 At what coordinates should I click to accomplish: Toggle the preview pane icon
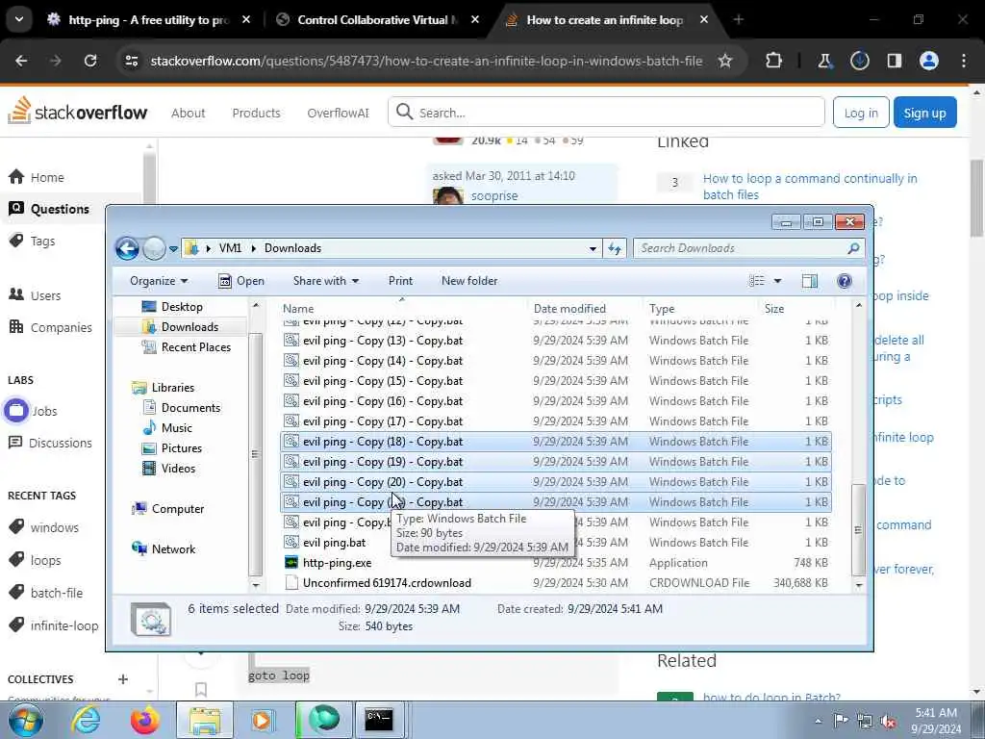[810, 281]
